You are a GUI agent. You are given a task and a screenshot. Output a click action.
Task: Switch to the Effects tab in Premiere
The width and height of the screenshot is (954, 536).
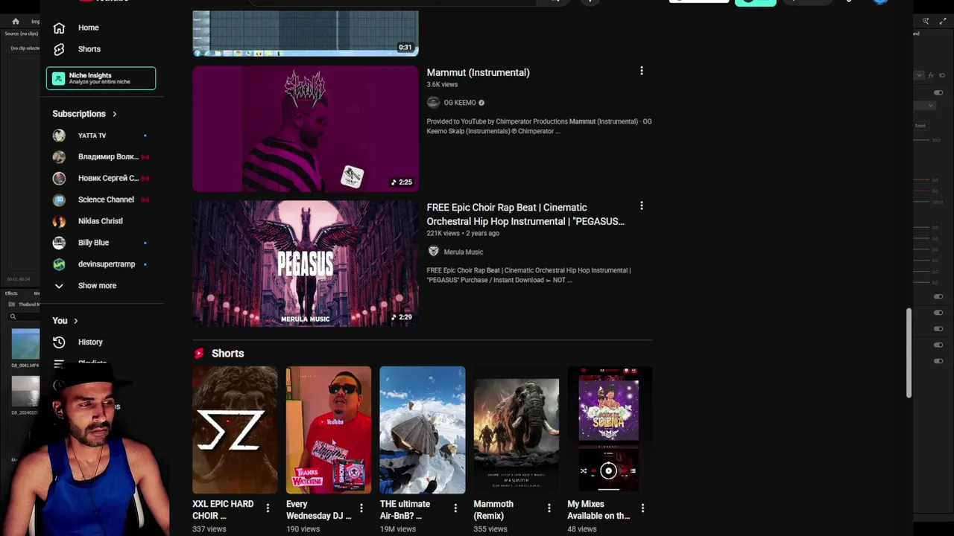click(11, 293)
